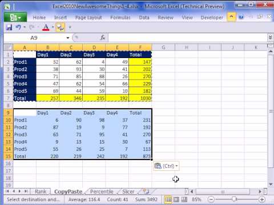Select the Day2 header in row 1
Screen dimensions: 274x205
71,55
